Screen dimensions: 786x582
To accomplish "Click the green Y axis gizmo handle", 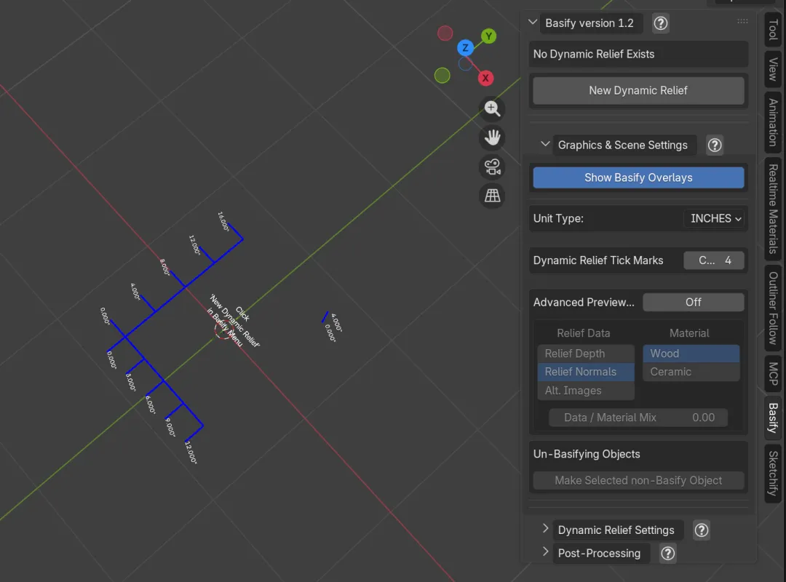I will click(x=489, y=36).
